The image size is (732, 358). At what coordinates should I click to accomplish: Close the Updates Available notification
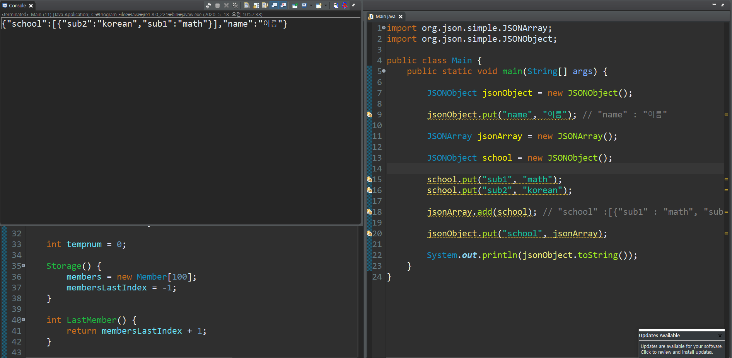(x=720, y=336)
